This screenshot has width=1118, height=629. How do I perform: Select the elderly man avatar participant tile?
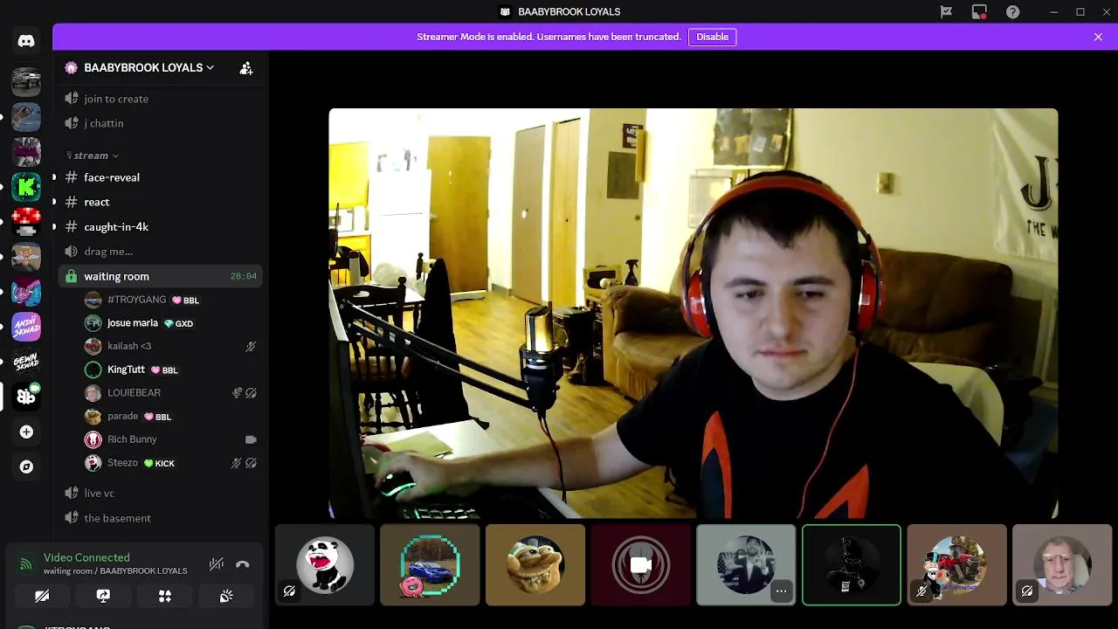tap(1062, 565)
